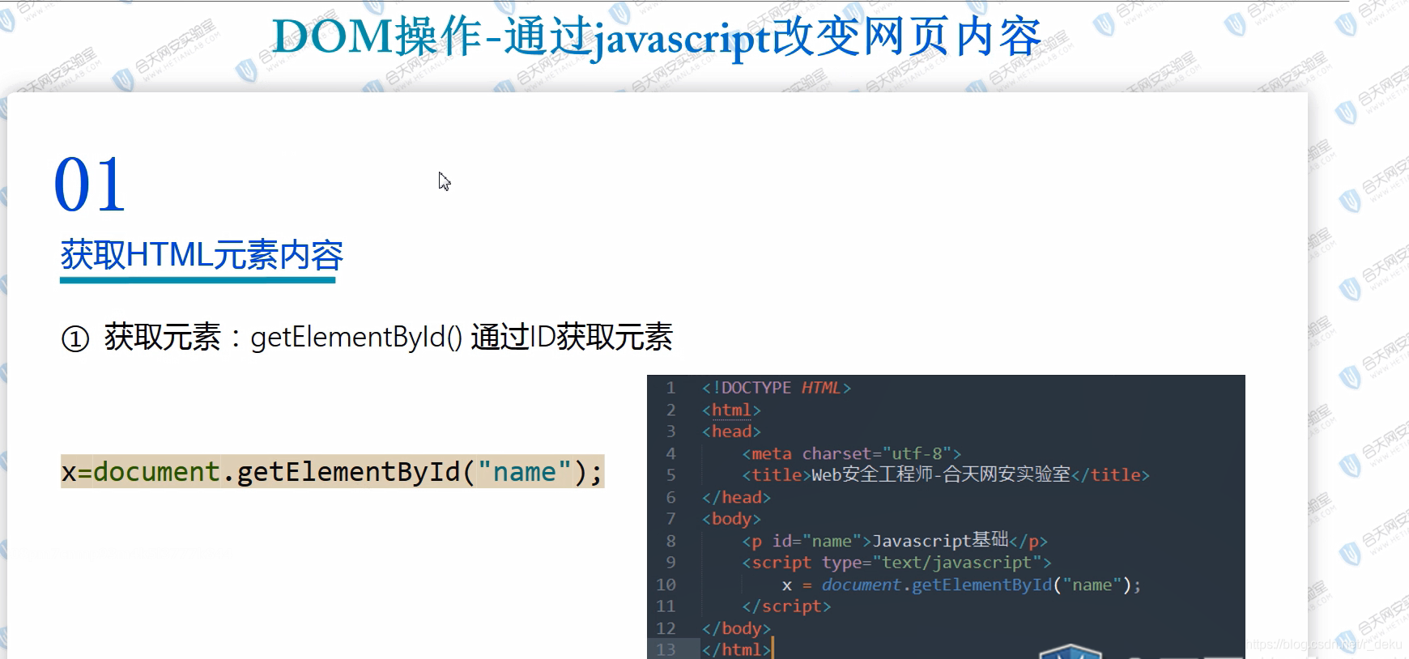Click line number 13 in the editor gutter
The height and width of the screenshot is (659, 1409).
[x=666, y=649]
